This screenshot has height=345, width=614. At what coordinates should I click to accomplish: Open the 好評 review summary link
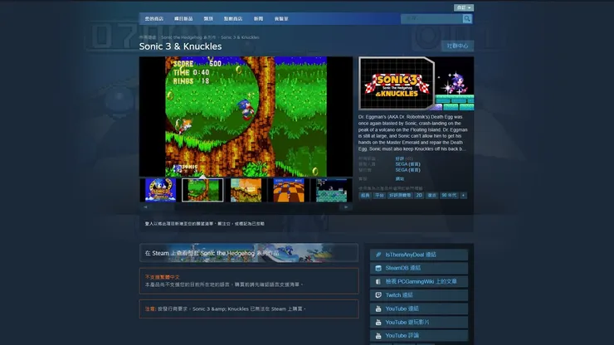pyautogui.click(x=400, y=158)
